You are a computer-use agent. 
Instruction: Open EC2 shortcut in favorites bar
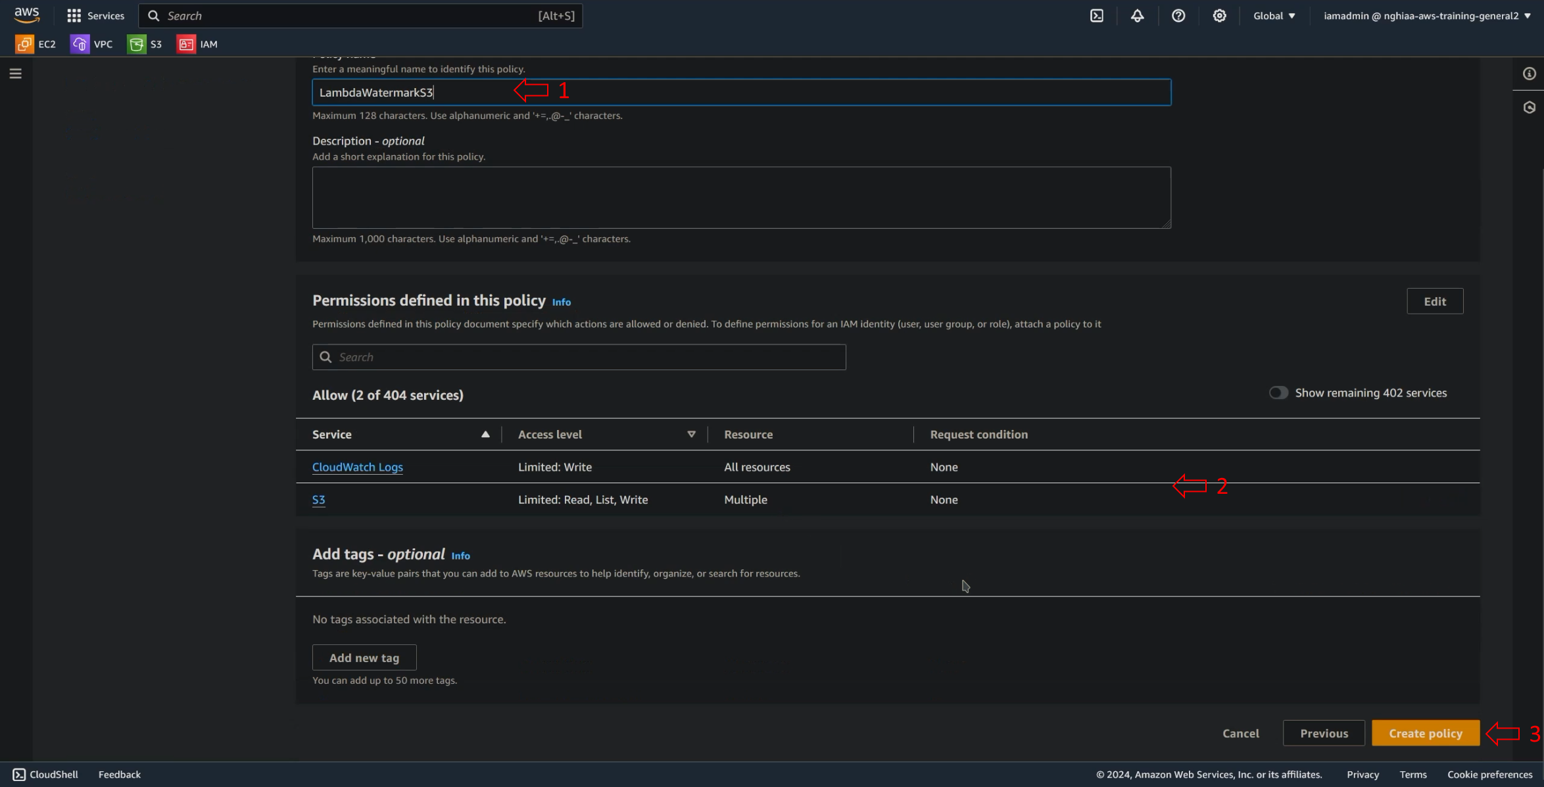click(x=36, y=44)
